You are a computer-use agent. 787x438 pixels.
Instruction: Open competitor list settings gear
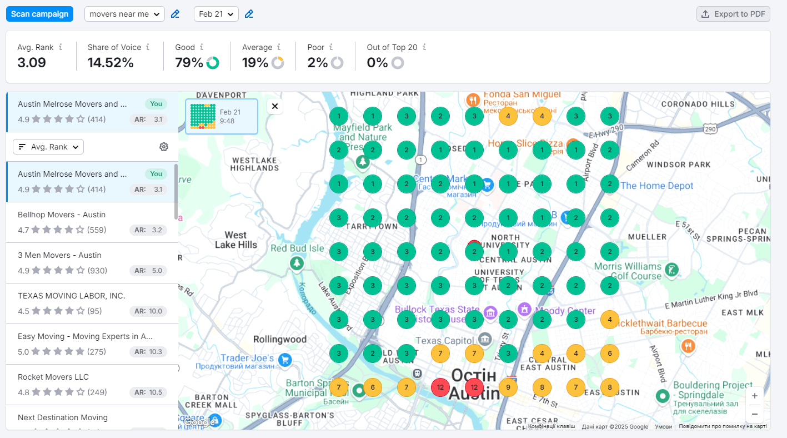coord(164,147)
